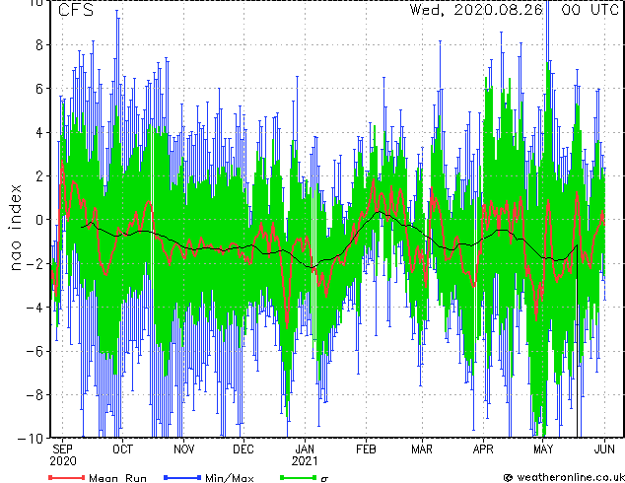This screenshot has height=483, width=625.
Task: Click the 00 UTC run time label
Action: pyautogui.click(x=590, y=10)
